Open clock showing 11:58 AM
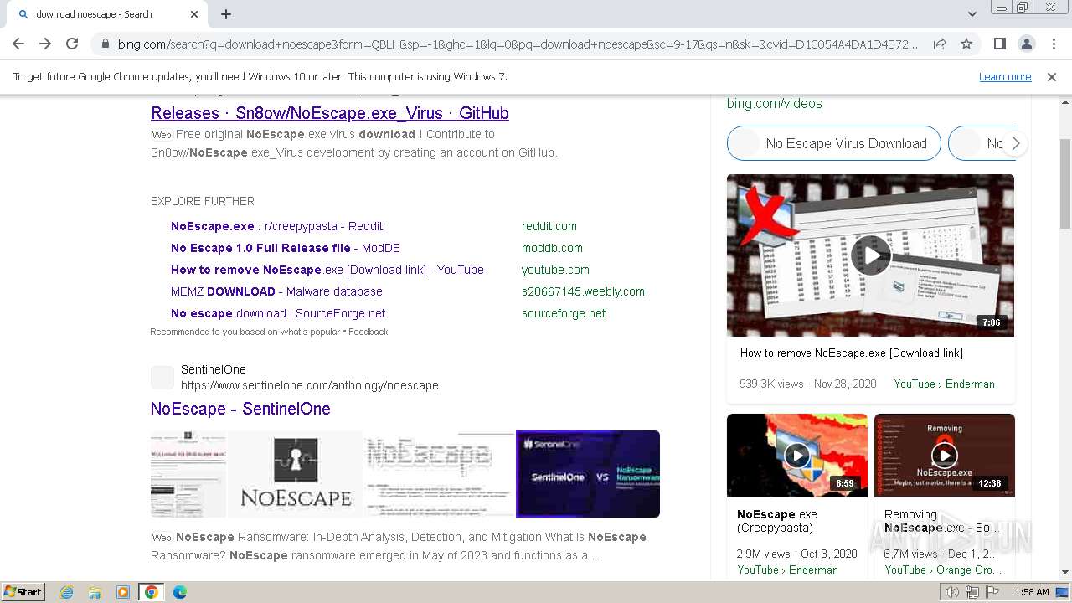Viewport: 1072px width, 603px height. tap(1029, 592)
